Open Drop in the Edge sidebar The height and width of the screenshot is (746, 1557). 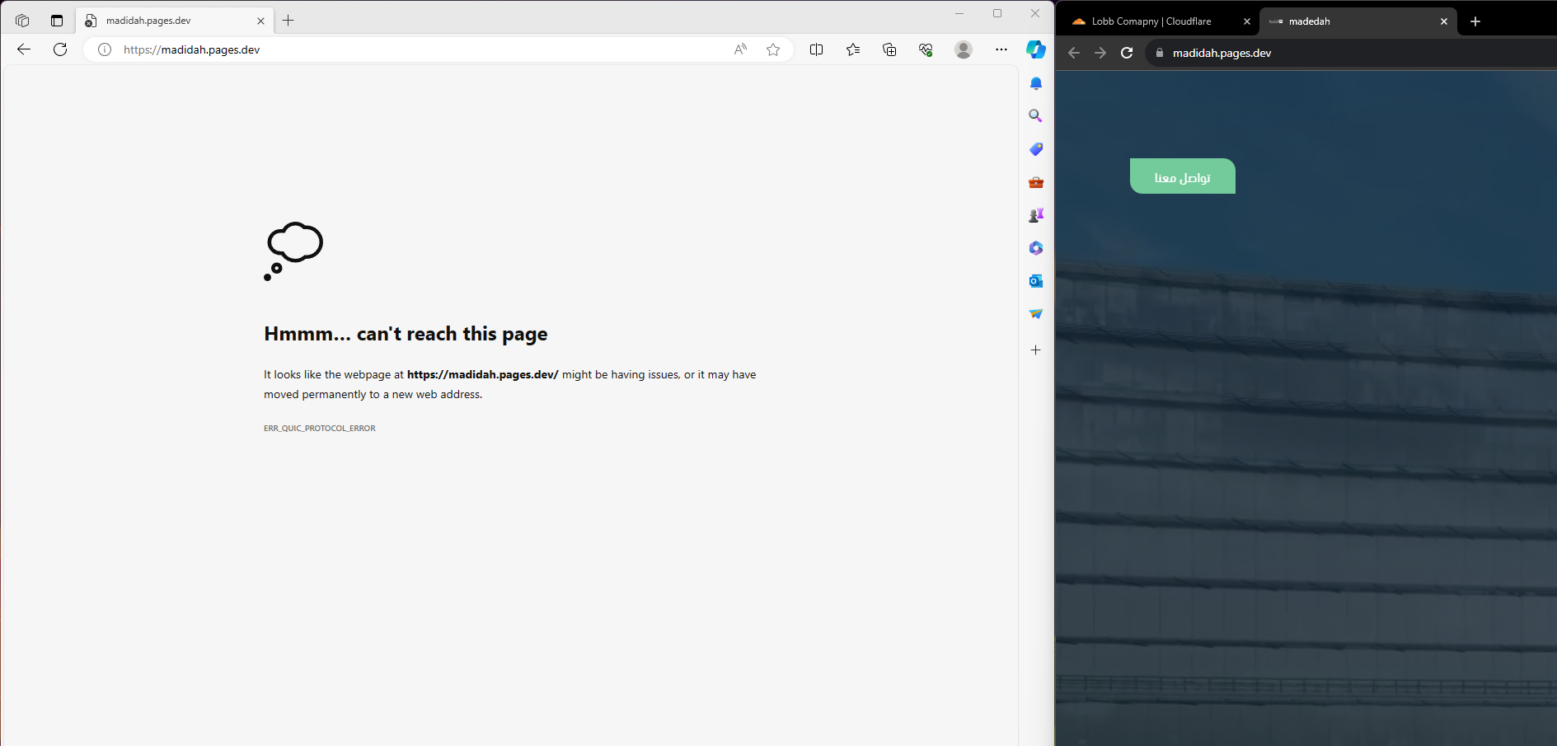point(1036,314)
